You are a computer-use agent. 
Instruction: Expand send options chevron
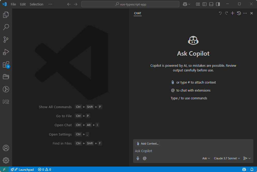(x=250, y=158)
